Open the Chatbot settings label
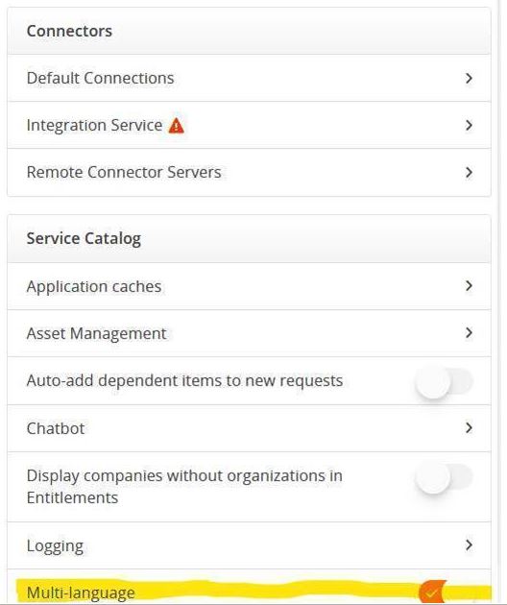The image size is (507, 605). [x=56, y=428]
